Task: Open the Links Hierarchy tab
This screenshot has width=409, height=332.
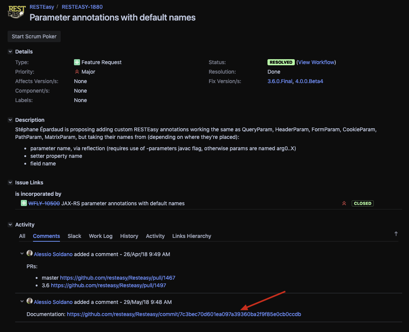Action: pyautogui.click(x=192, y=236)
